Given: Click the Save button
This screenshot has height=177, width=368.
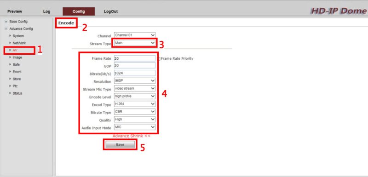Looking at the screenshot, I should coord(120,145).
